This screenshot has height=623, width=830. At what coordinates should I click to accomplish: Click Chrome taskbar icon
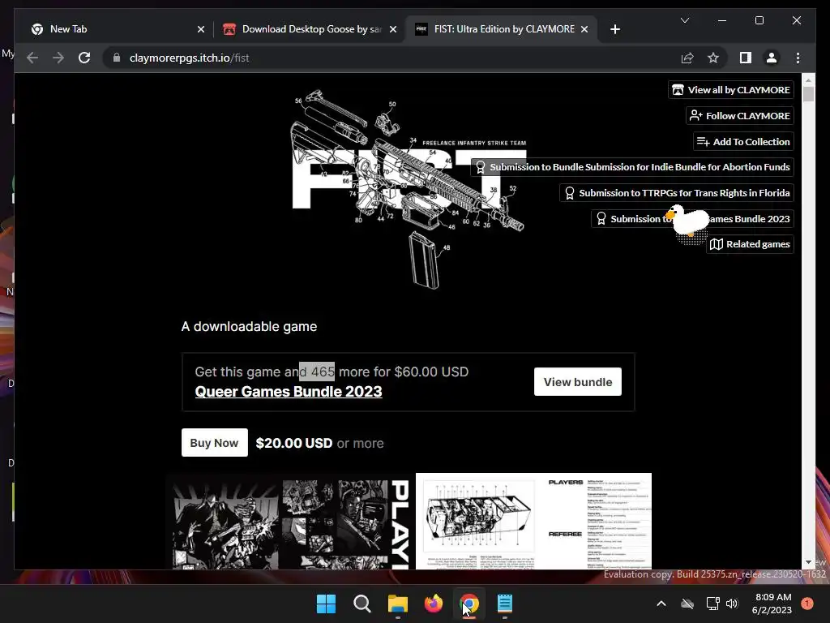coord(469,604)
